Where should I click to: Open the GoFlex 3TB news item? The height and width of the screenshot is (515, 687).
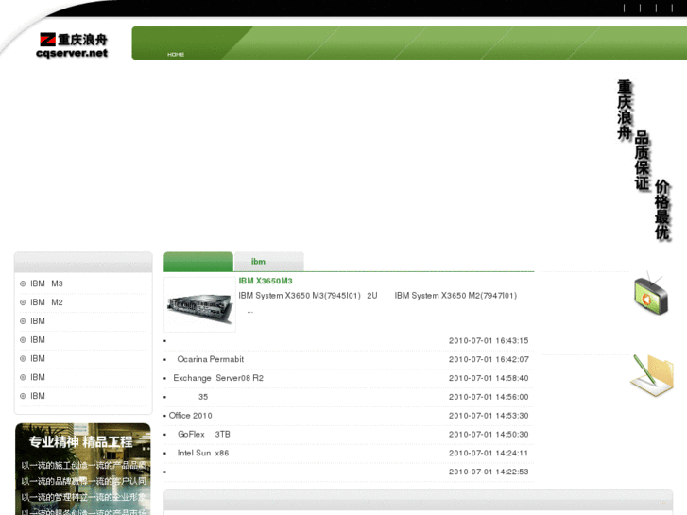(x=204, y=435)
